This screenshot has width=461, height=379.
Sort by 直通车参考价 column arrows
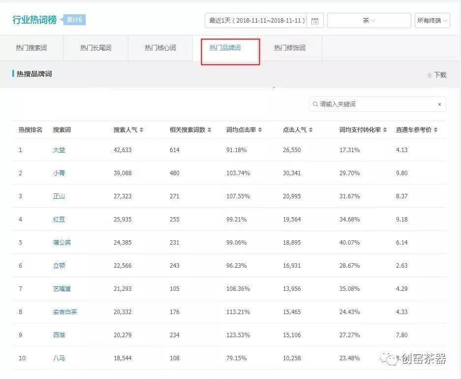click(436, 129)
